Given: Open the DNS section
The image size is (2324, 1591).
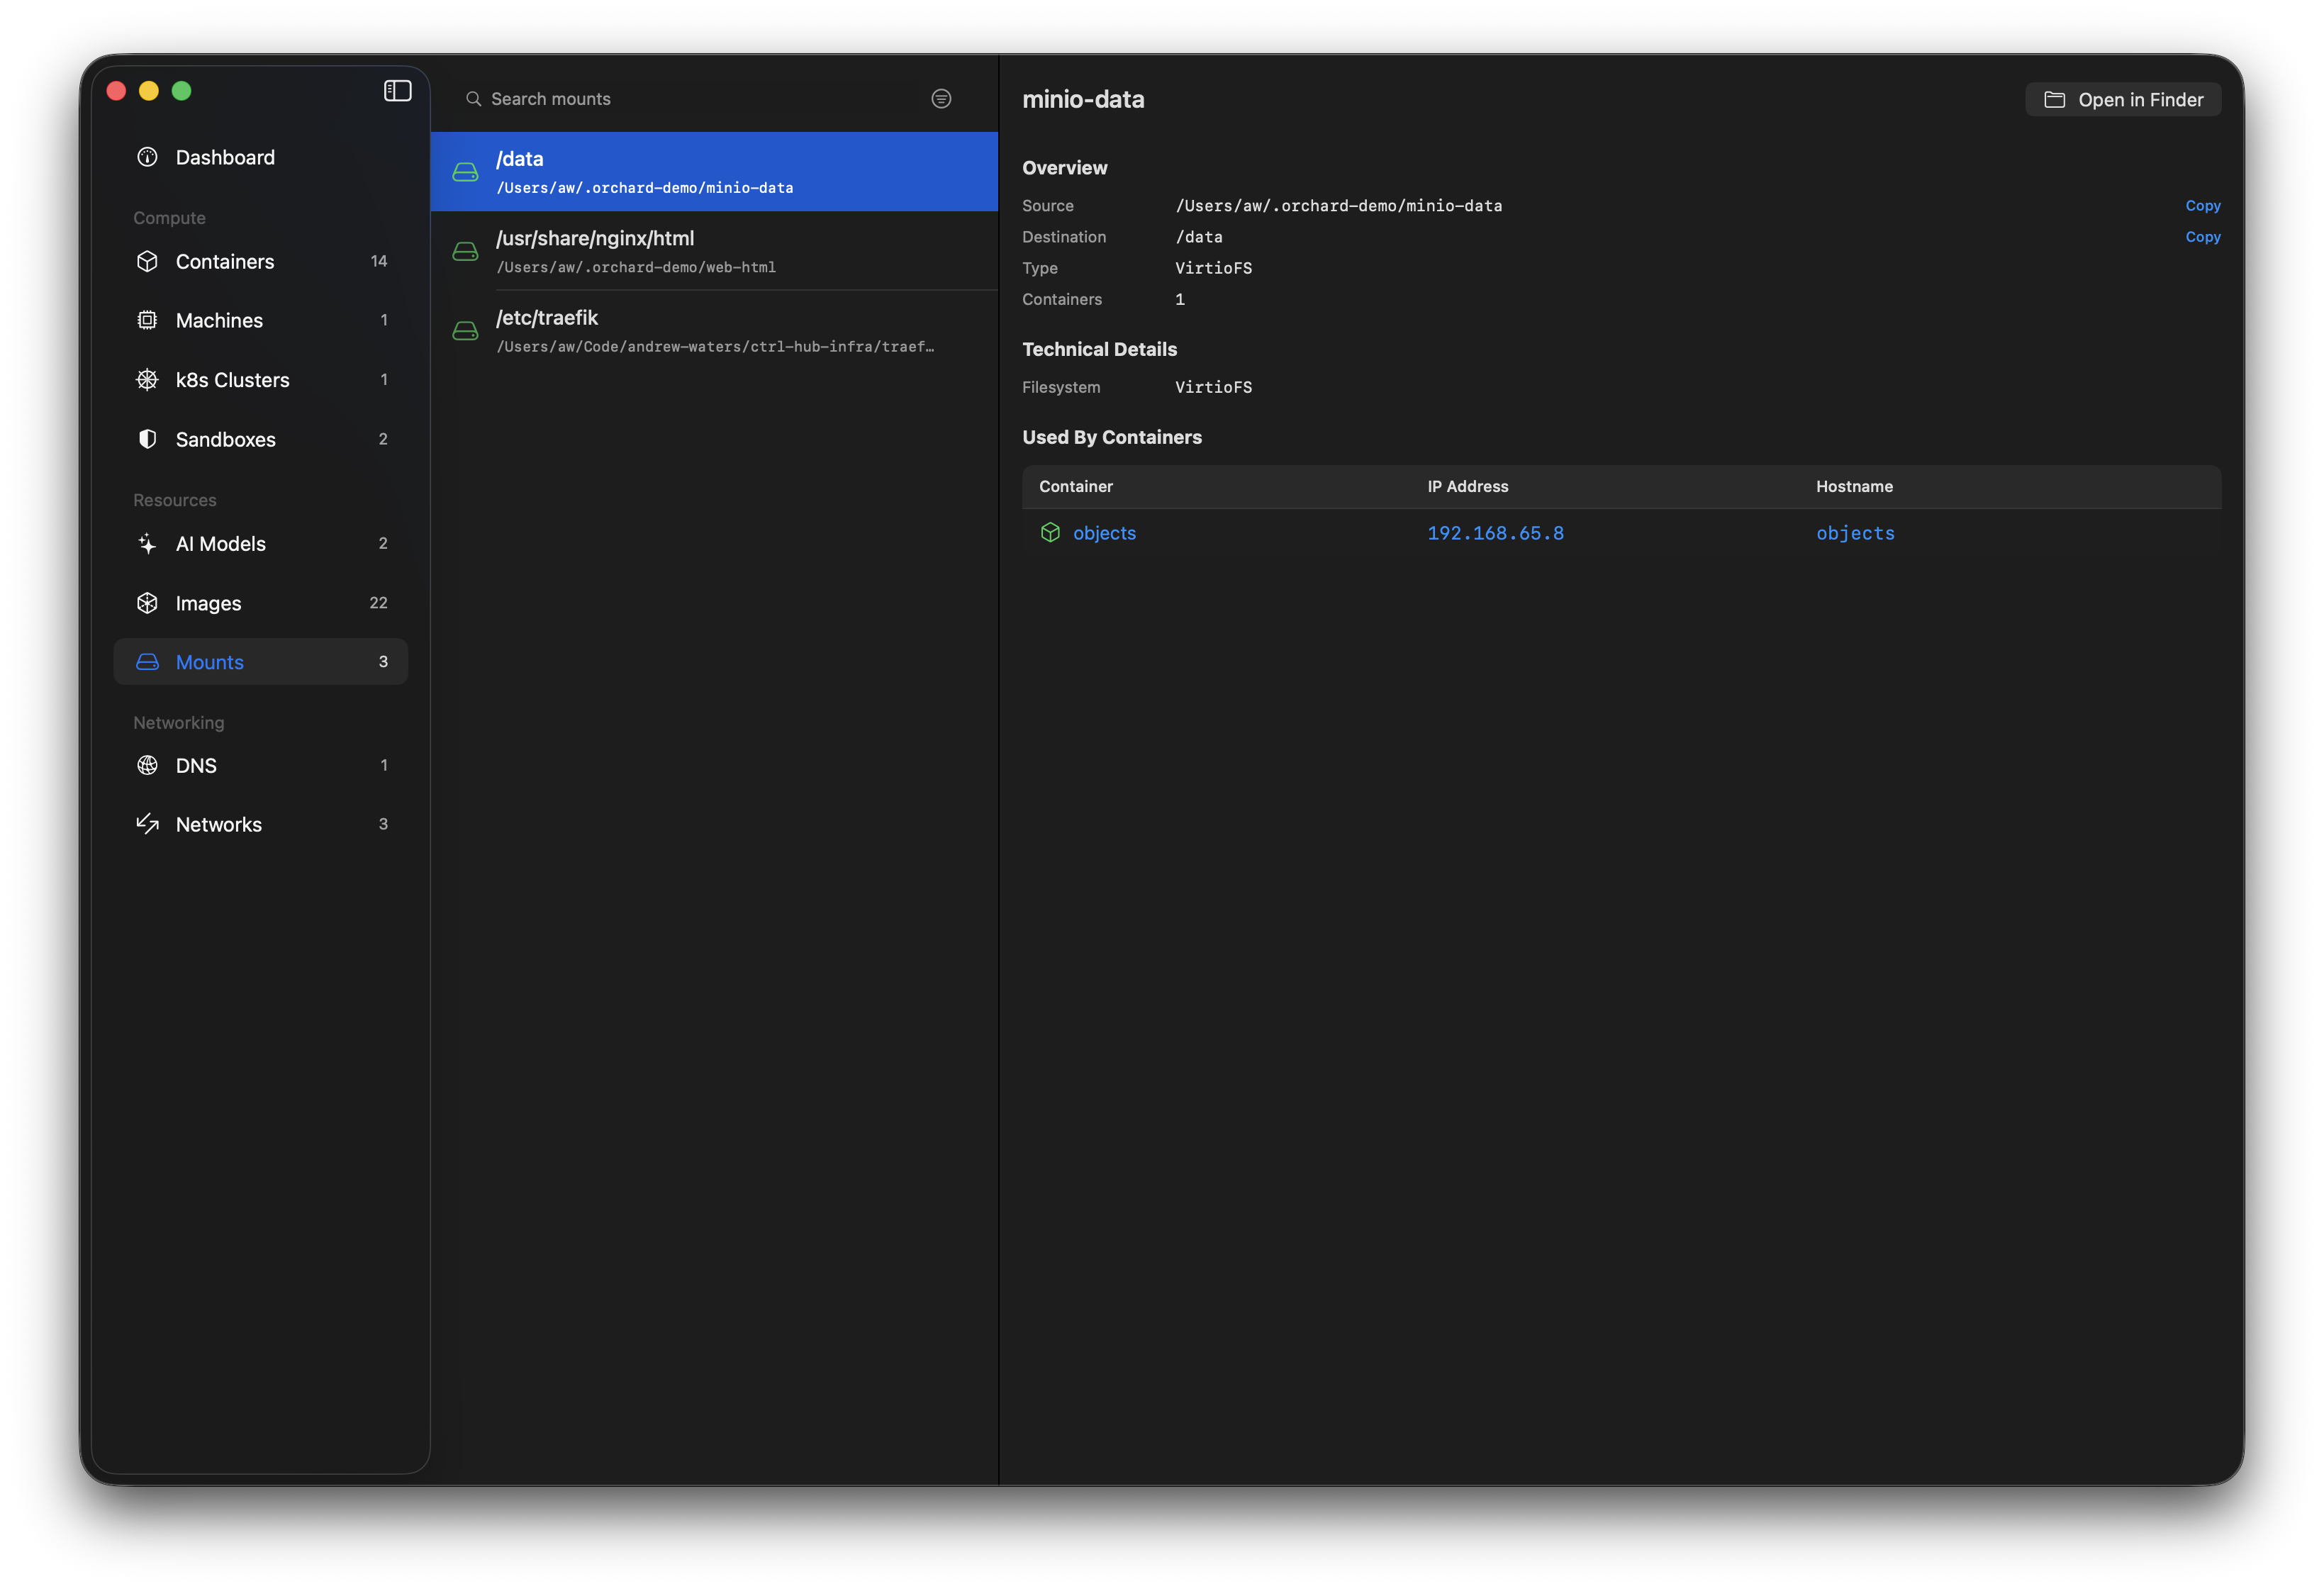Looking at the screenshot, I should coord(261,765).
